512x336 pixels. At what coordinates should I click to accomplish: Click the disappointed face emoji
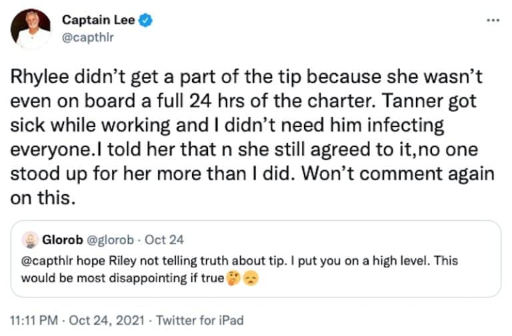tap(250, 278)
